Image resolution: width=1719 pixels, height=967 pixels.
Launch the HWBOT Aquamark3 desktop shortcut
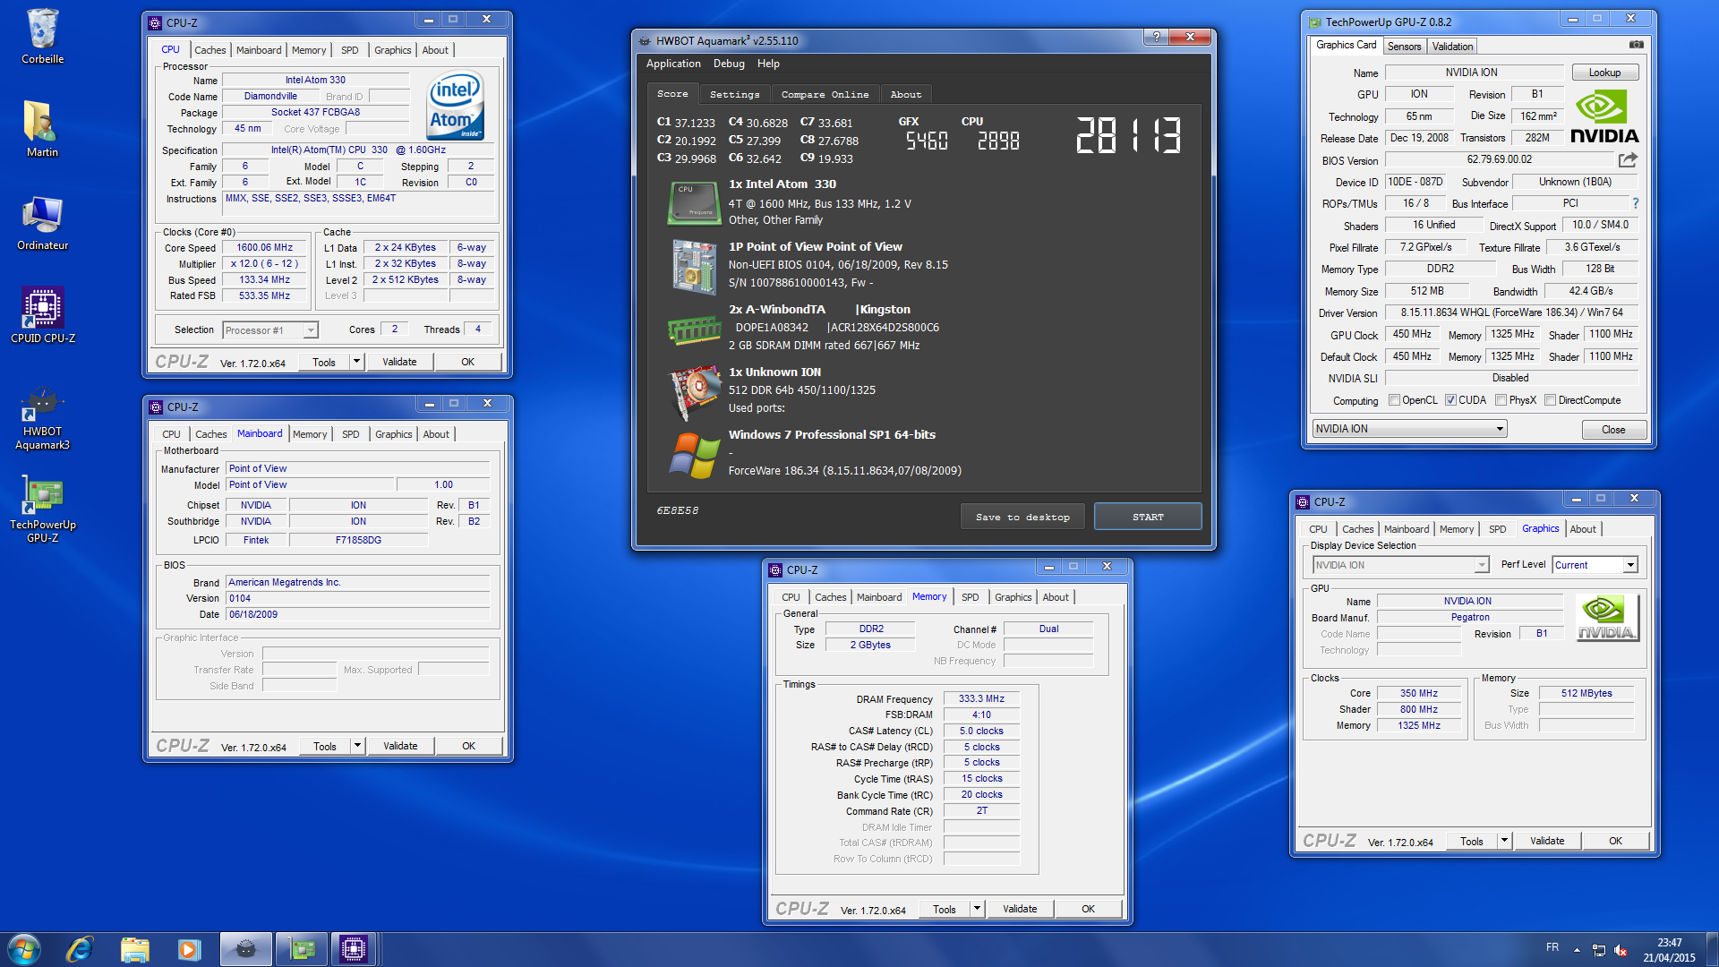coord(42,419)
